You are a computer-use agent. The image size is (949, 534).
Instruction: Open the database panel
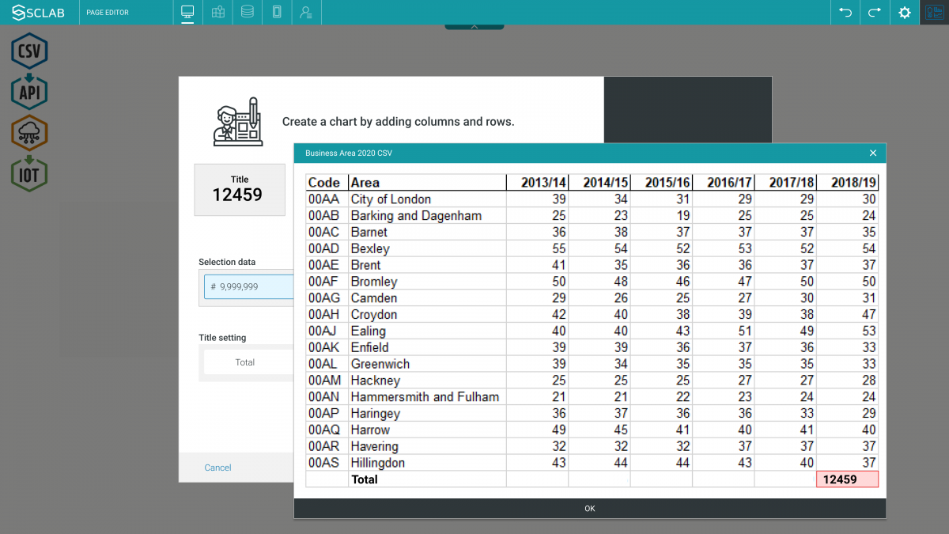[x=247, y=12]
